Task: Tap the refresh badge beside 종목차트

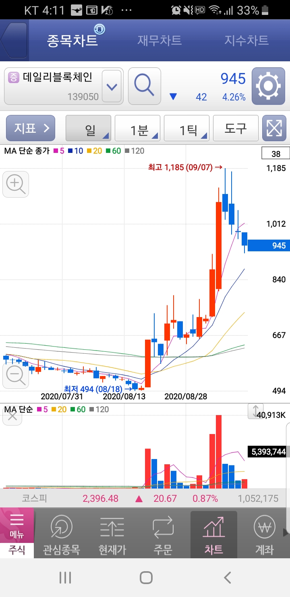Action: click(x=99, y=29)
